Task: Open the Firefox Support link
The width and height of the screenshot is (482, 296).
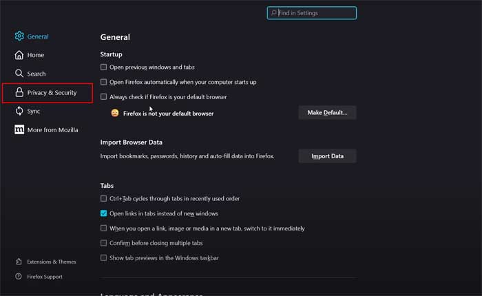Action: [x=45, y=277]
